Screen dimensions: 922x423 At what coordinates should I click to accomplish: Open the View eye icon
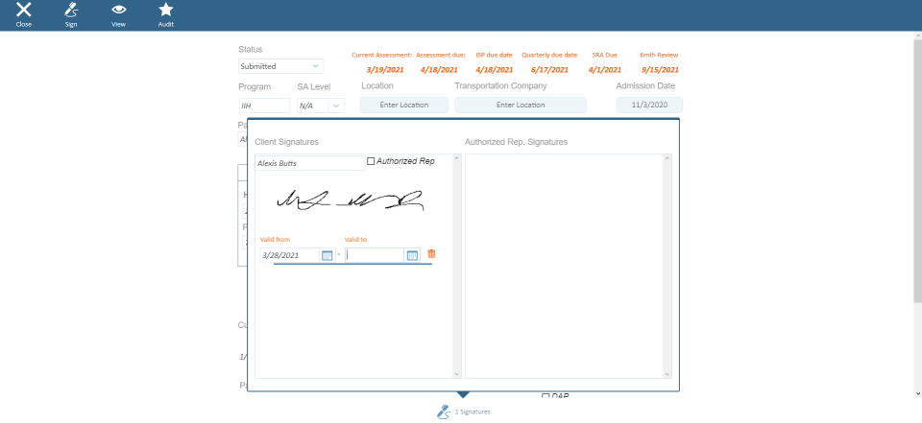119,11
